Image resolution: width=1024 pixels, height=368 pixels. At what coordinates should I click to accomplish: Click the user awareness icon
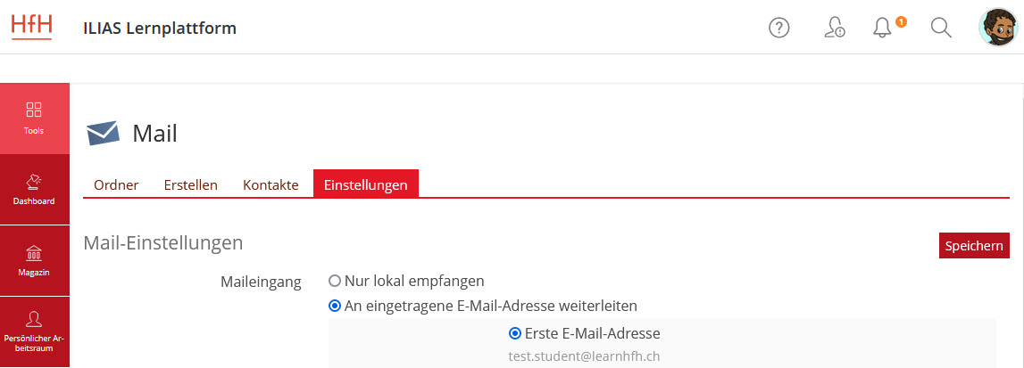tap(834, 28)
